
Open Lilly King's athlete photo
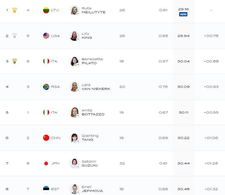point(74,36)
